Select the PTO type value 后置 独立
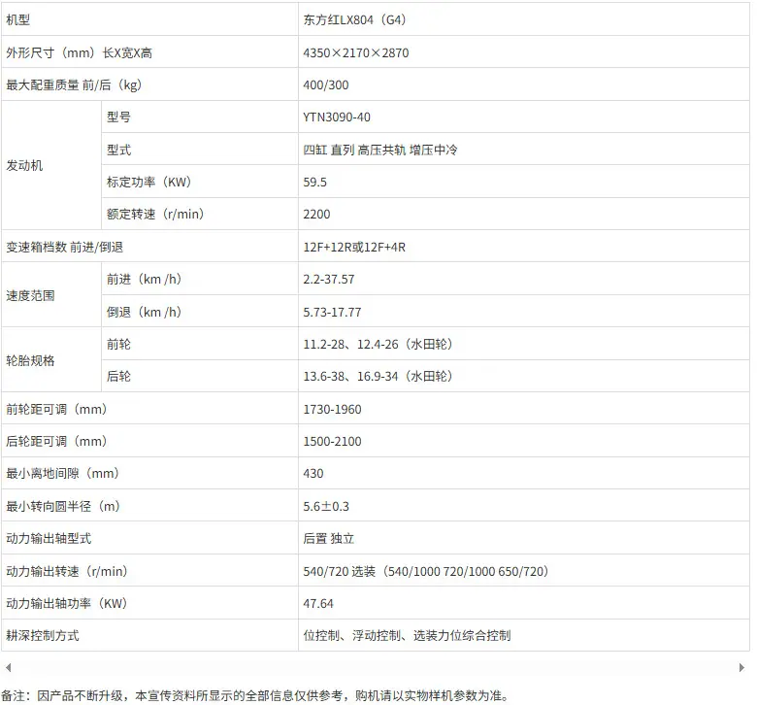The height and width of the screenshot is (705, 757). coord(329,538)
